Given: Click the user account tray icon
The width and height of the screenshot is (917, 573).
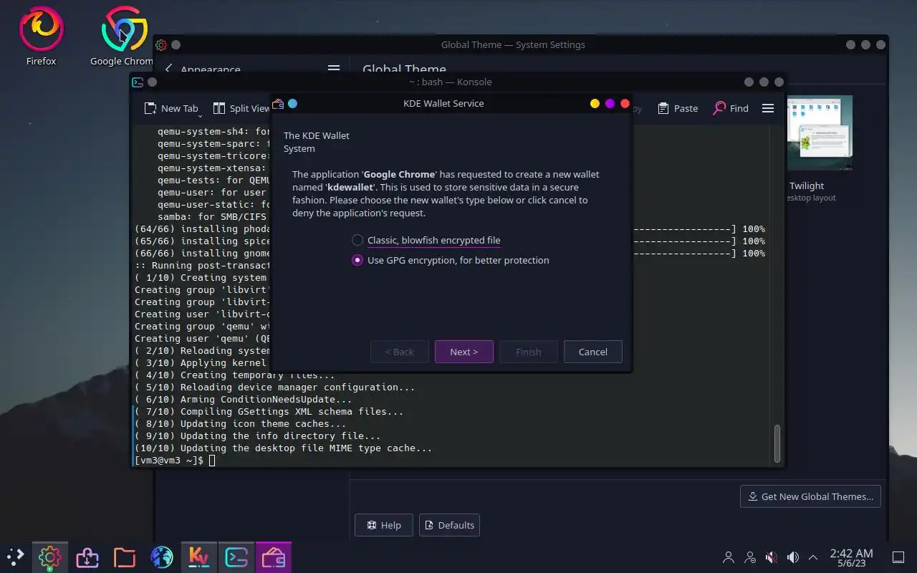Looking at the screenshot, I should tap(729, 557).
